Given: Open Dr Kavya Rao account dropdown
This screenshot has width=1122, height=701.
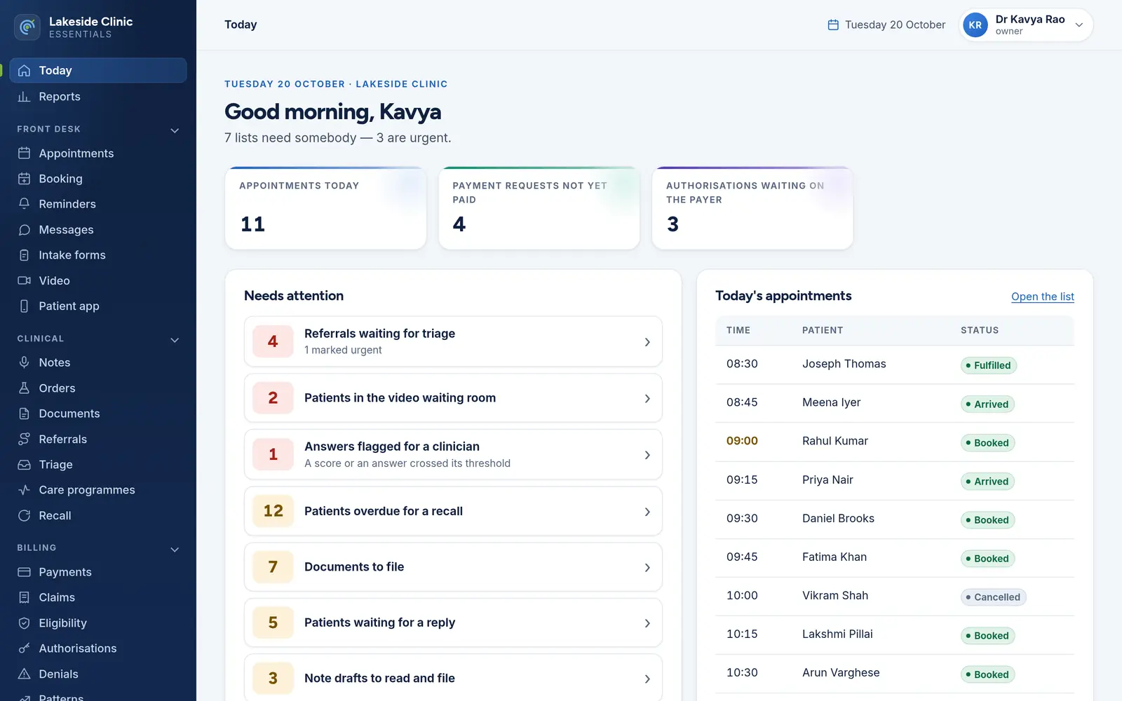Looking at the screenshot, I should [1026, 25].
